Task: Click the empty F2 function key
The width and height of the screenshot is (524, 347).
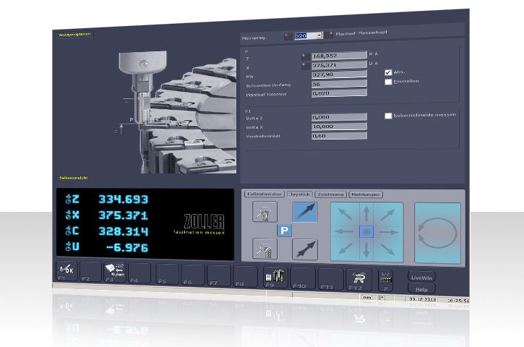Action: tap(90, 272)
